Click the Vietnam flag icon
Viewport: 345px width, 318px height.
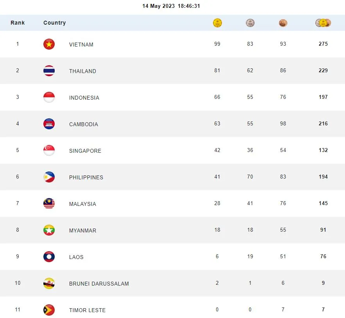click(49, 44)
